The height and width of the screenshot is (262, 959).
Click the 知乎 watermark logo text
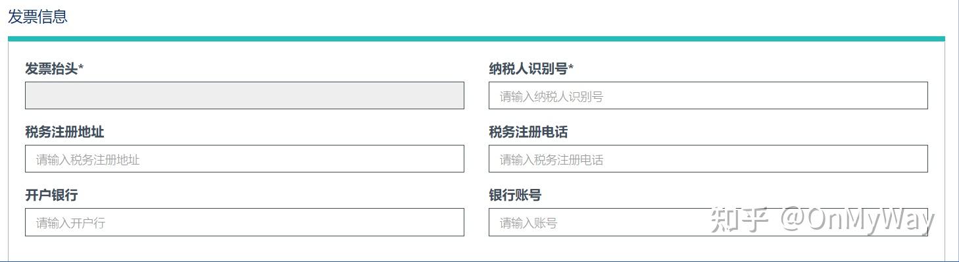pos(740,220)
